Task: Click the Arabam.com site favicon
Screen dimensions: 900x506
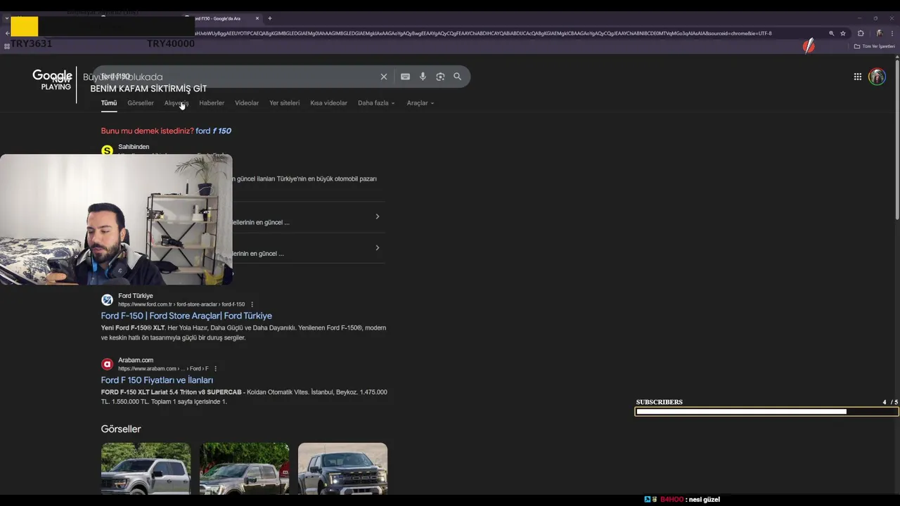Action: [107, 364]
